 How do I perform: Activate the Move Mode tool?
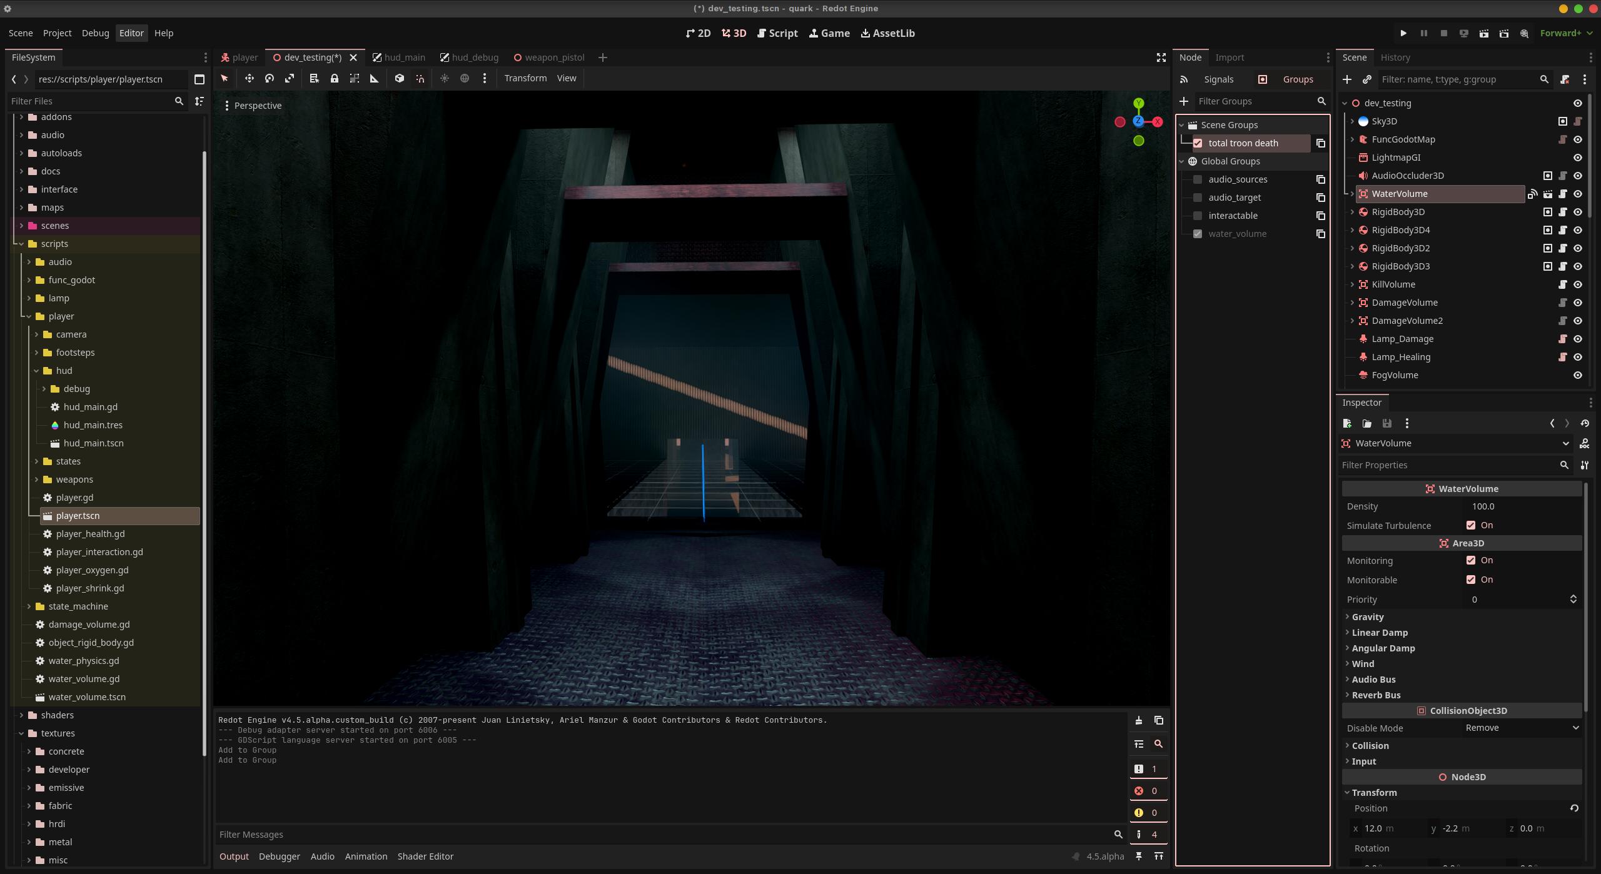(249, 78)
